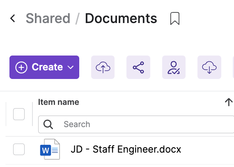Click the cloud download icon
This screenshot has height=167, width=234.
(x=209, y=67)
